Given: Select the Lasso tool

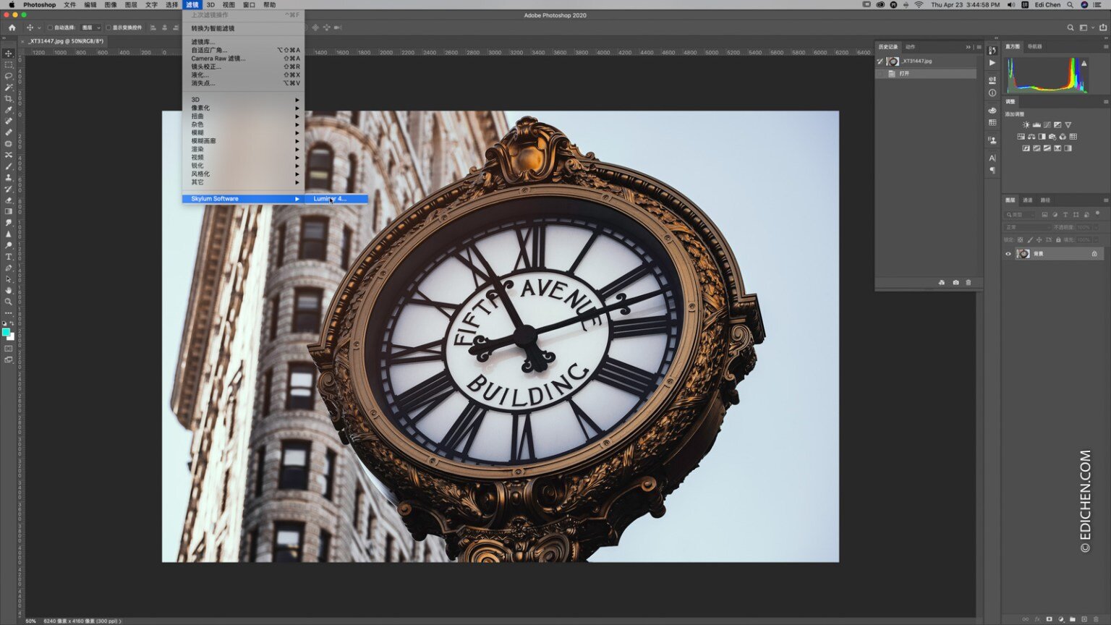Looking at the screenshot, I should pos(9,76).
